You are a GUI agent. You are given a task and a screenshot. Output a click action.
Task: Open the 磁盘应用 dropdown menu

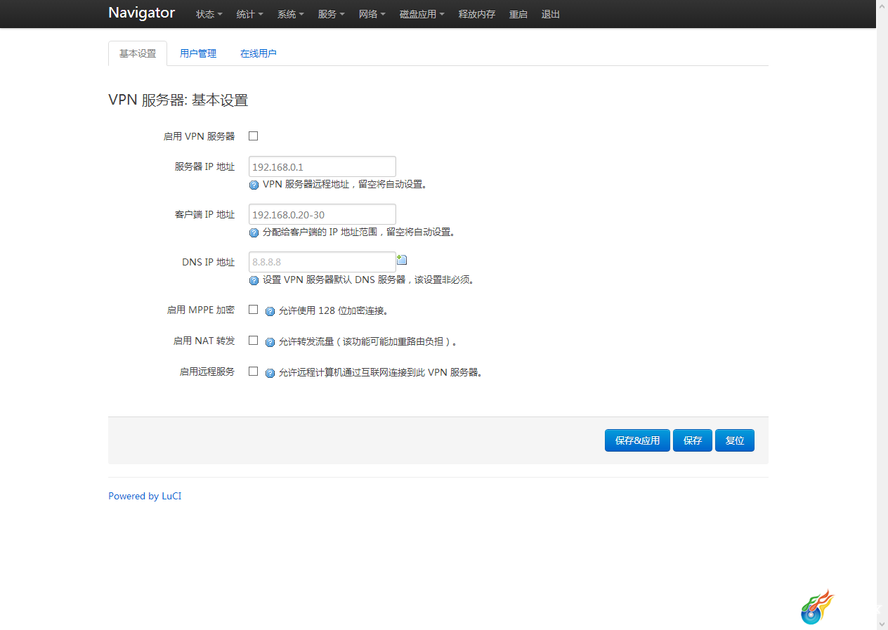[x=422, y=14]
